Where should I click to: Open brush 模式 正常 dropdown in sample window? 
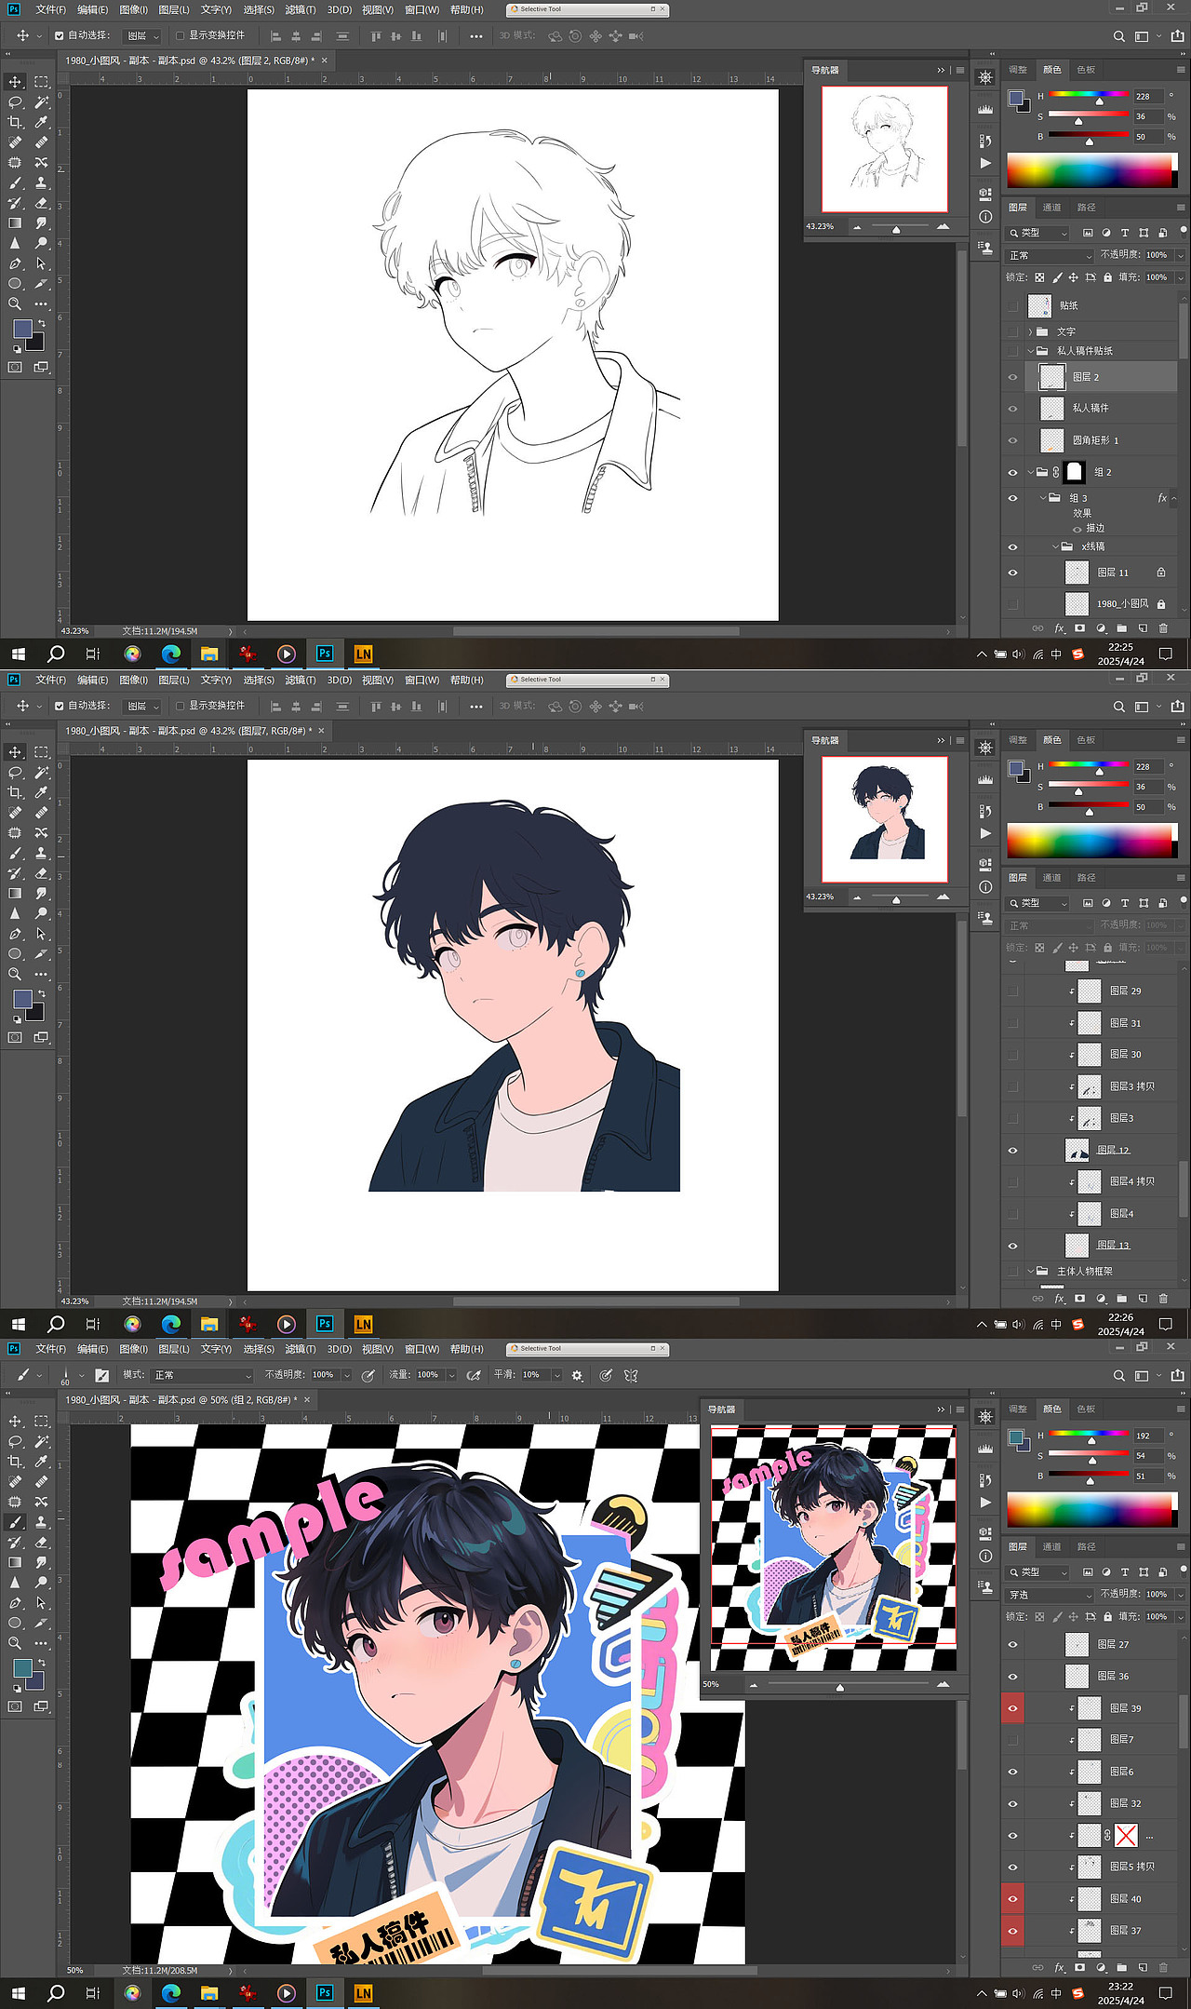[202, 1375]
